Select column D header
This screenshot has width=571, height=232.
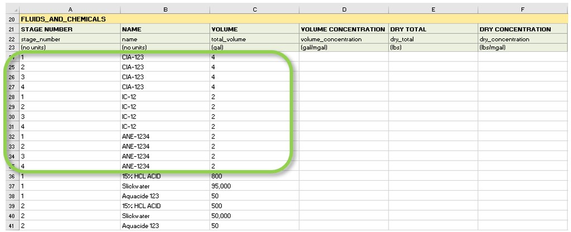click(344, 9)
